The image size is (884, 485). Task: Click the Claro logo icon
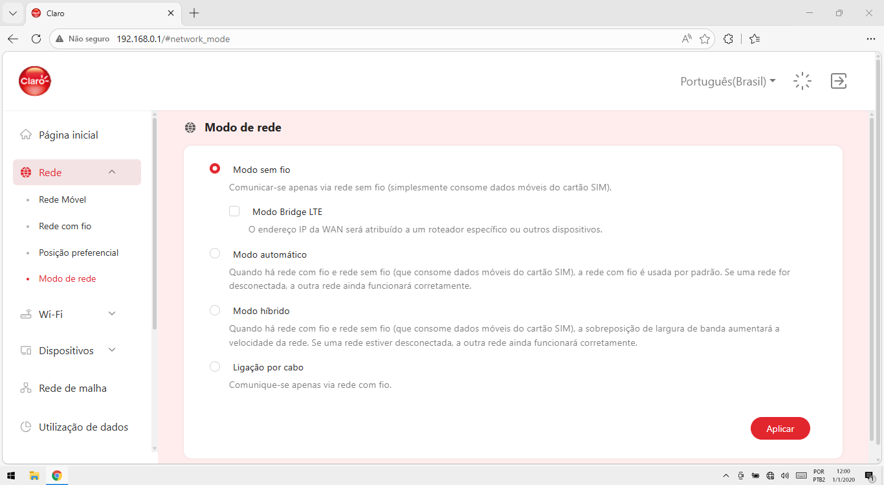[x=35, y=81]
